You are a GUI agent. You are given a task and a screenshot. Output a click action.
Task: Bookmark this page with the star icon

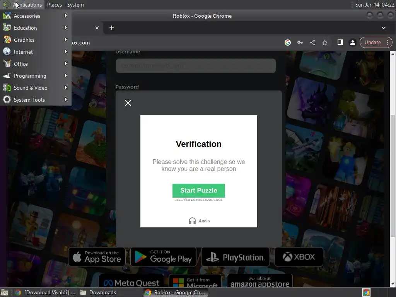point(325,43)
